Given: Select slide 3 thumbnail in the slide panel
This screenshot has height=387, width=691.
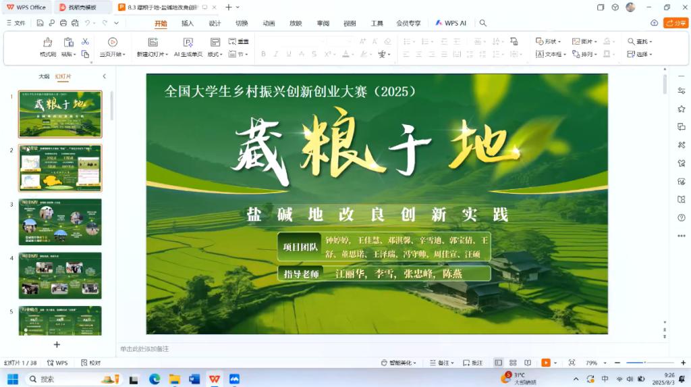Looking at the screenshot, I should tap(60, 222).
